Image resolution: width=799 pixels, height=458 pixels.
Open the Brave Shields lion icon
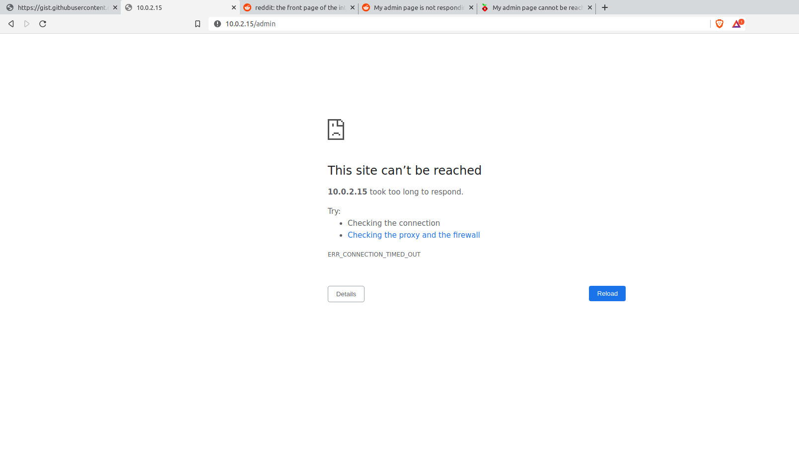(x=720, y=24)
